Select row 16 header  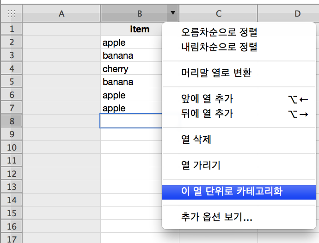click(12, 226)
